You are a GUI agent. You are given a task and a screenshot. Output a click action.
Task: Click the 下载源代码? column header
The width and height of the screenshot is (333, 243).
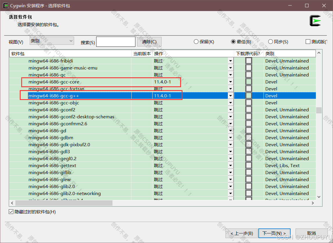point(249,53)
